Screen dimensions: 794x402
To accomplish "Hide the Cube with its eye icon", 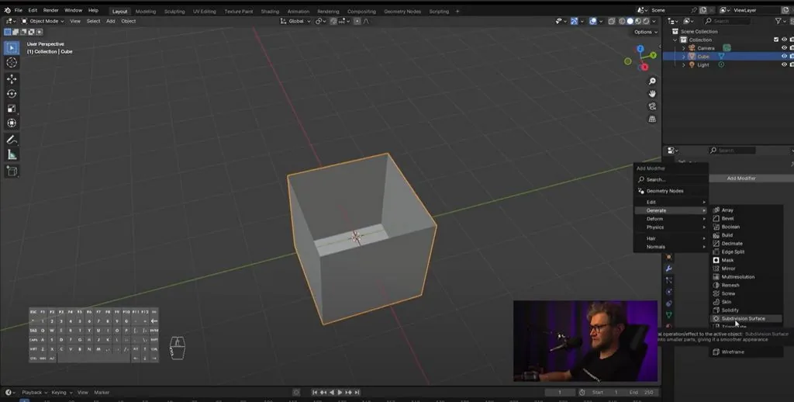I will click(x=785, y=57).
